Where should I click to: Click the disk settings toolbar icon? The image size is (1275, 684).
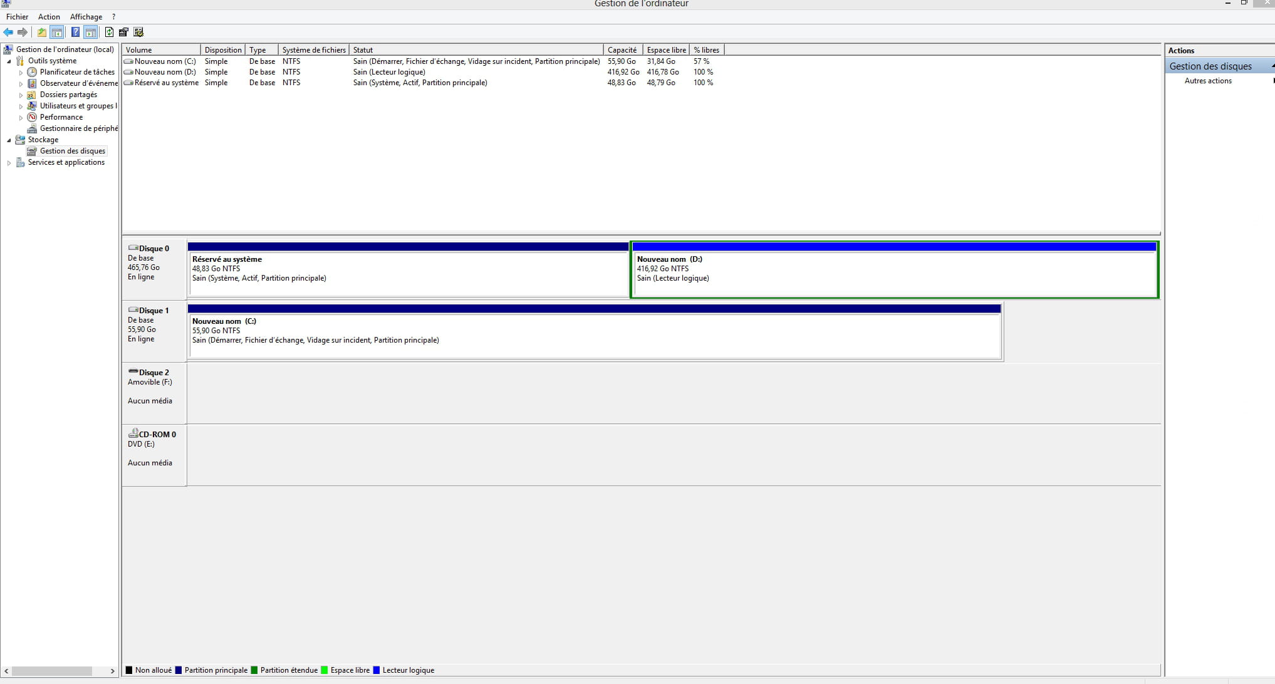[138, 33]
